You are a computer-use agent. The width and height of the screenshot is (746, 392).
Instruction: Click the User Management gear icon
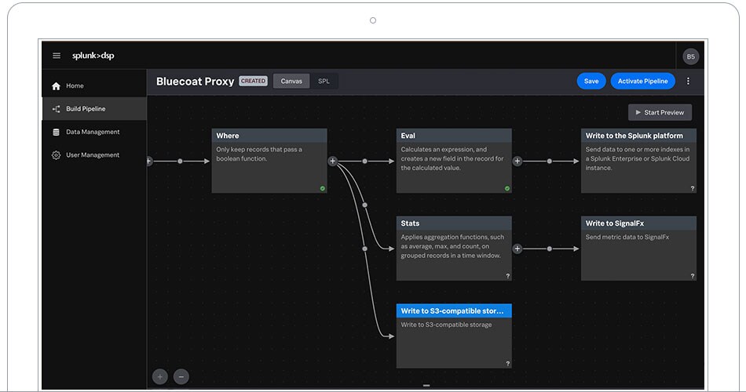coord(56,155)
